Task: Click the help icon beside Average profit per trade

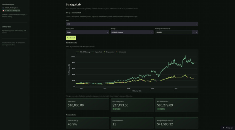Action: tap(172, 121)
